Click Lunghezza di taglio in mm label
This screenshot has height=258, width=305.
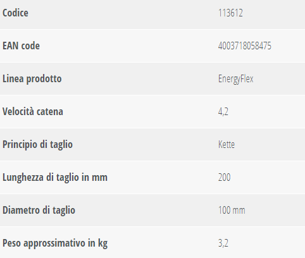55,178
